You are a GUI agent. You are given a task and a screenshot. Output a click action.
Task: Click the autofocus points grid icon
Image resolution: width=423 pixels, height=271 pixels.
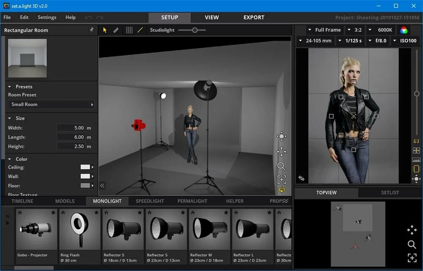point(416,151)
